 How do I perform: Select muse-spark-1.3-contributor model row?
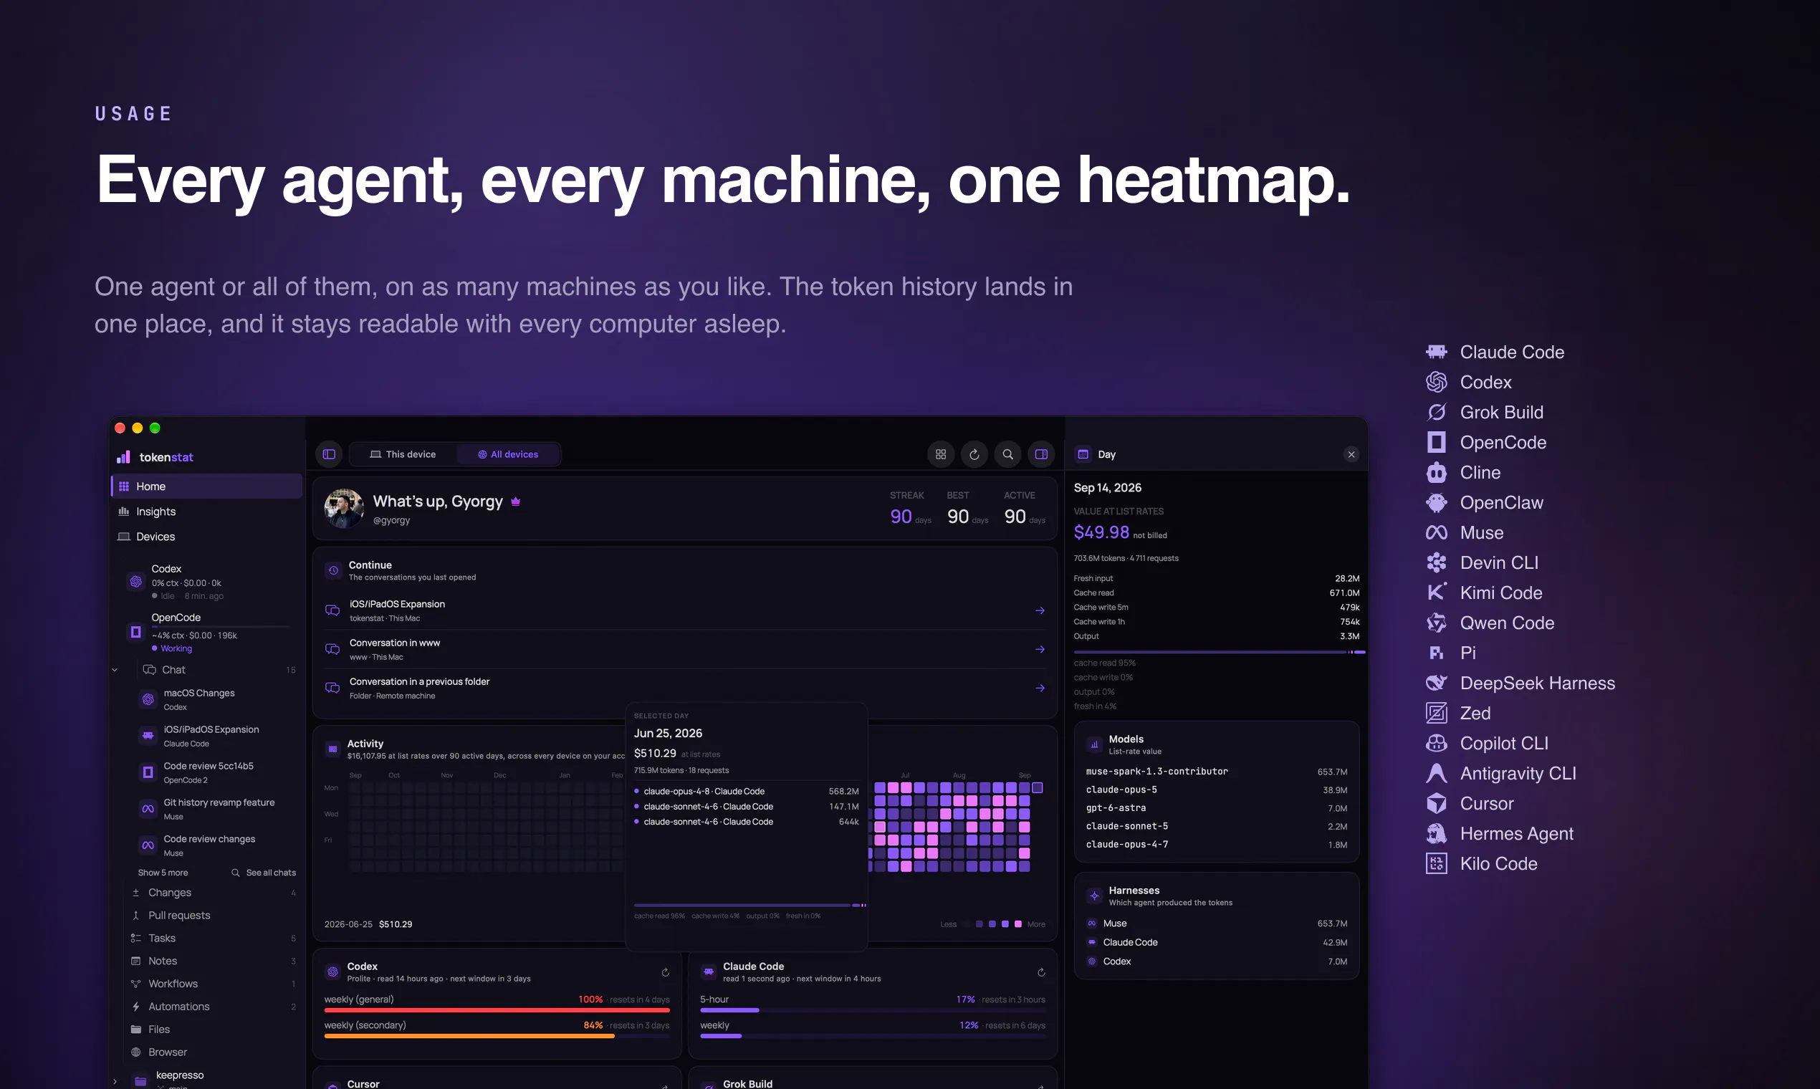1217,771
